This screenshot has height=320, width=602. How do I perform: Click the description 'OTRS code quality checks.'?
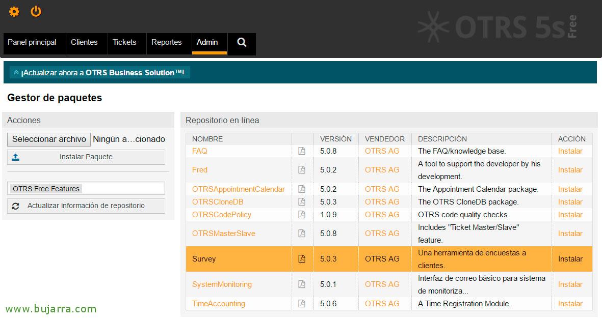[463, 215]
